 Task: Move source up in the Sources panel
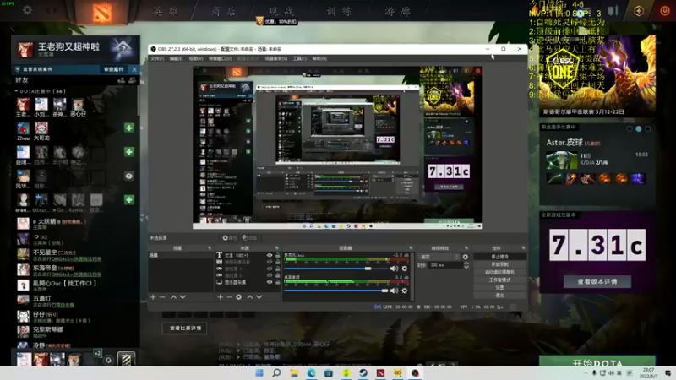pos(249,297)
